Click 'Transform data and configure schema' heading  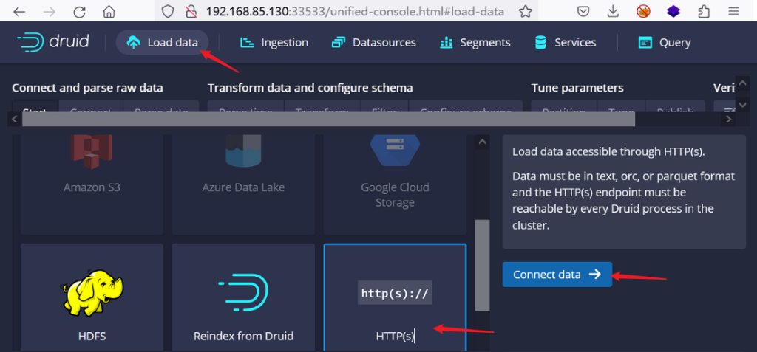click(310, 88)
